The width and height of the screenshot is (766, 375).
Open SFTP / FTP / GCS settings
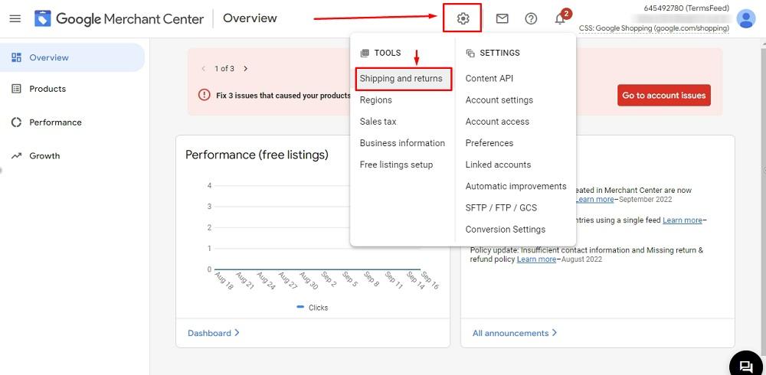[501, 207]
